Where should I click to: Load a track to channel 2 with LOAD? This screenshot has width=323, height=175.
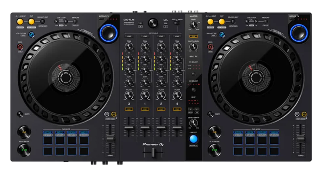(x=161, y=36)
